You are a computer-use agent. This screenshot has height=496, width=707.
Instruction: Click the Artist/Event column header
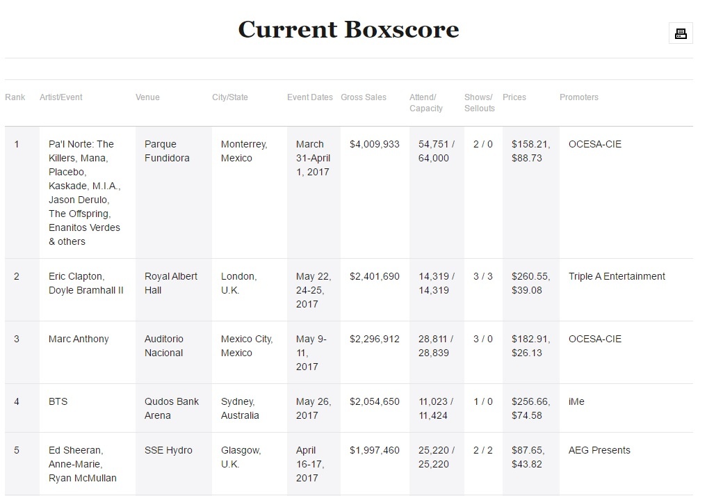61,97
